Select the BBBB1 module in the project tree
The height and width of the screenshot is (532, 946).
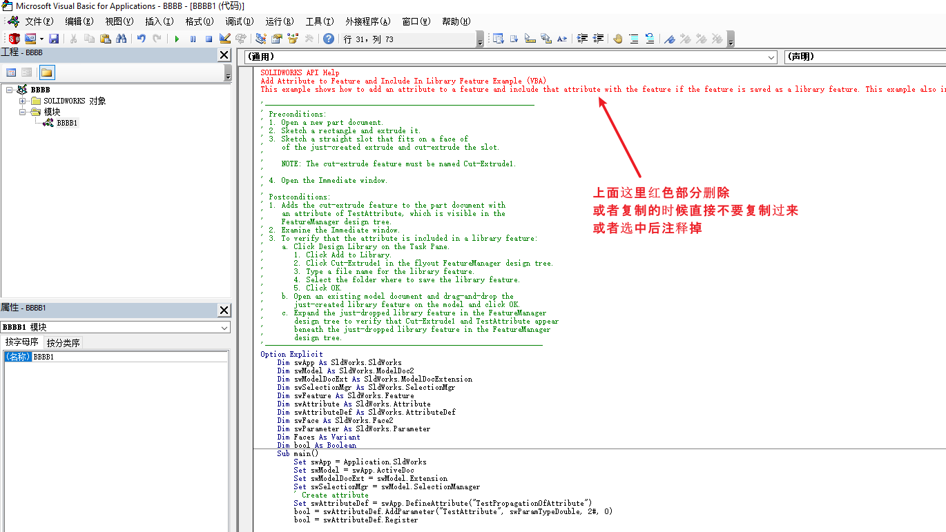(x=67, y=123)
